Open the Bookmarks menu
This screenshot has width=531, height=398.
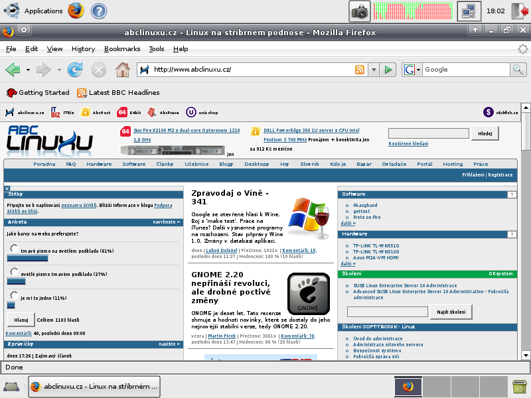122,49
